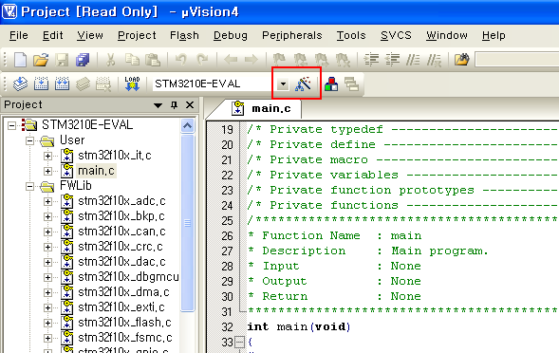559x353 pixels.
Task: Collapse the code fold at line 33
Action: 240,343
